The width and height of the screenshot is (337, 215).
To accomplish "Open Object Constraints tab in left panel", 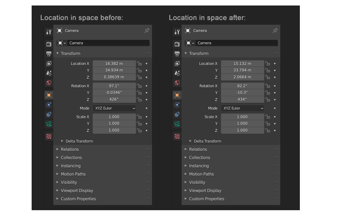I will pyautogui.click(x=49, y=114).
